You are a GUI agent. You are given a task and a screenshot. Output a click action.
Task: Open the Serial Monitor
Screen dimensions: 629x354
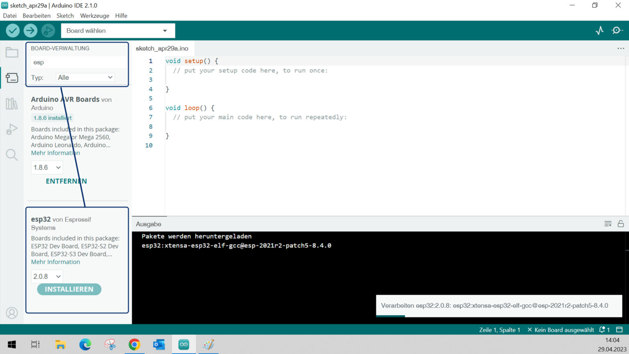617,31
